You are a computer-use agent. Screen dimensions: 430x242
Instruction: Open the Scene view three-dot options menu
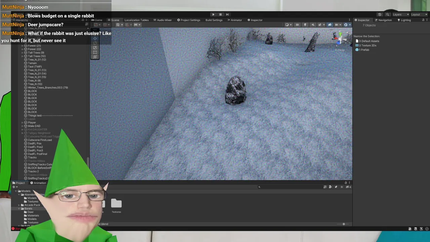coord(349,20)
